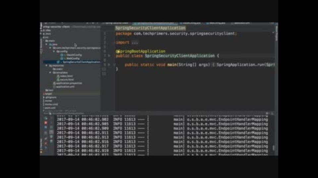Select the test folder in the tree
This screenshot has height=178, width=318.
tap(49, 90)
